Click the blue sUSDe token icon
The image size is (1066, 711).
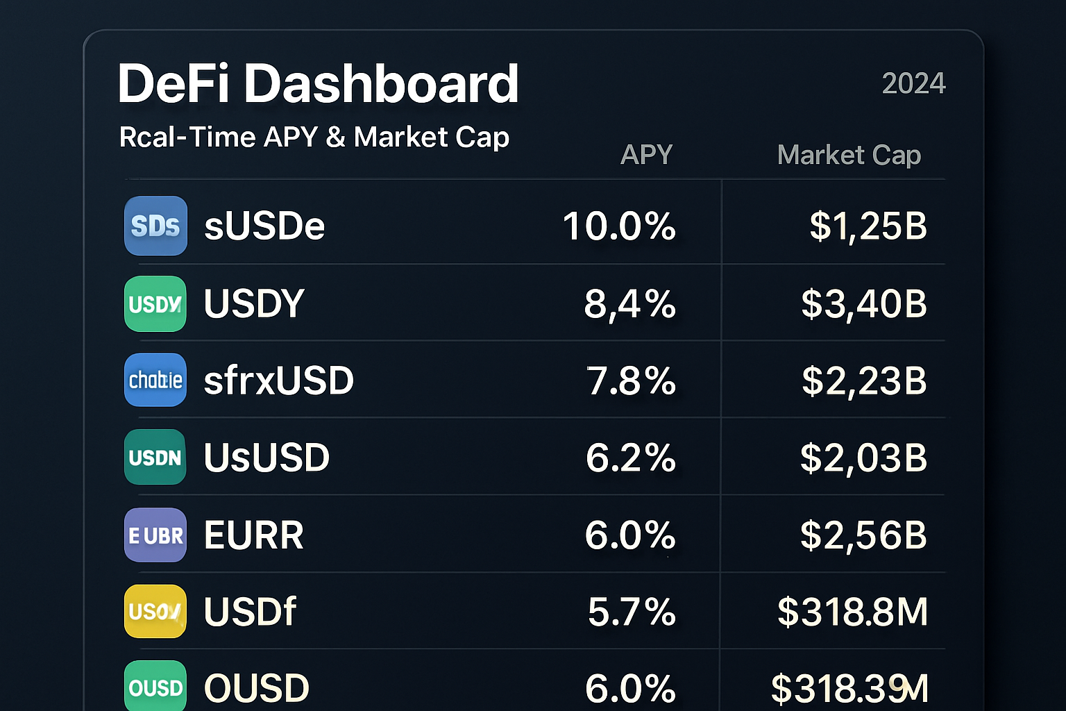[x=155, y=226]
